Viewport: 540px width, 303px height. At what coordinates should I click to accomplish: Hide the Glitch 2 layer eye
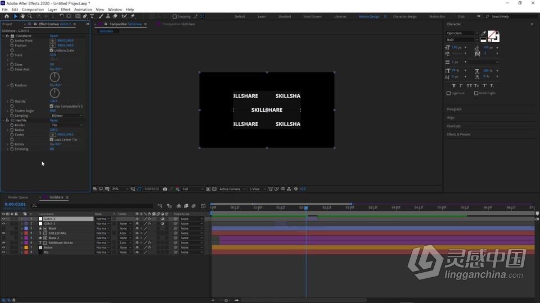click(3, 219)
